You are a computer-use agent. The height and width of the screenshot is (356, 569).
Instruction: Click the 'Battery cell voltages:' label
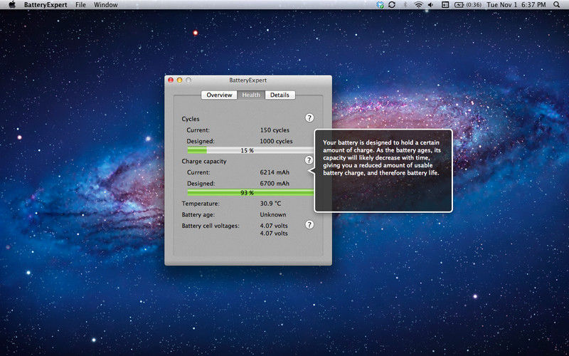click(x=211, y=226)
